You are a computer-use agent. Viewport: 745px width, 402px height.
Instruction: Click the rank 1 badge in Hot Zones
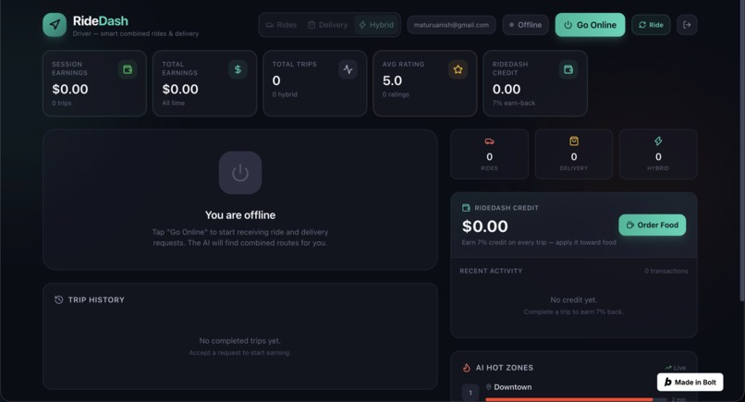pos(470,393)
